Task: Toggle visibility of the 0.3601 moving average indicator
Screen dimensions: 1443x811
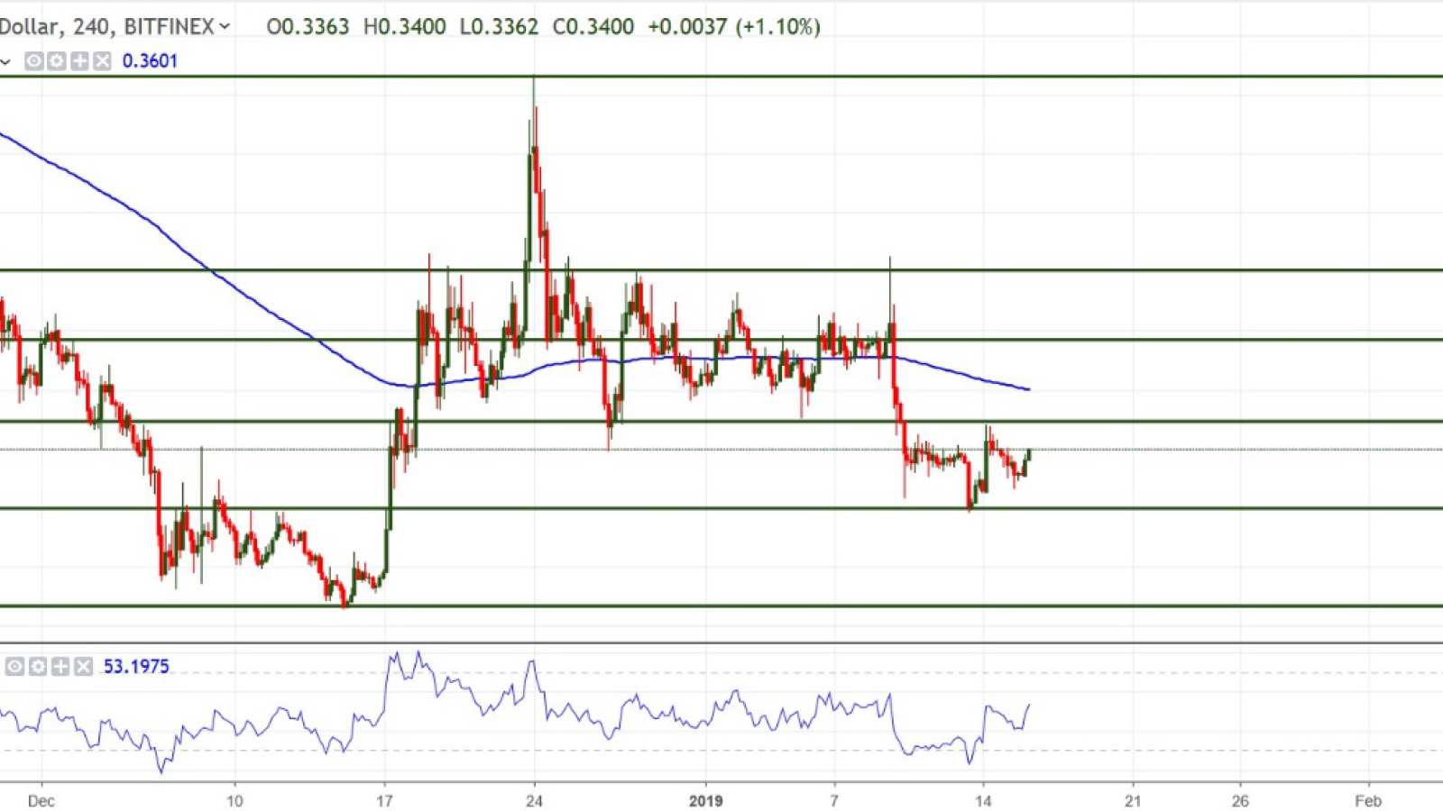Action: coord(34,61)
